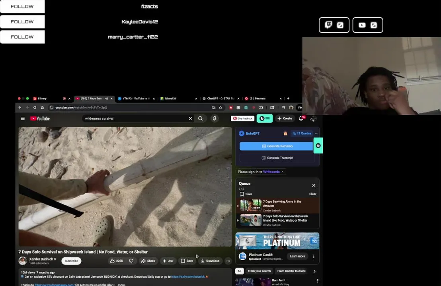Screen dimensions: 441x286
Task: Save the queue as a playlist
Action: 246,194
